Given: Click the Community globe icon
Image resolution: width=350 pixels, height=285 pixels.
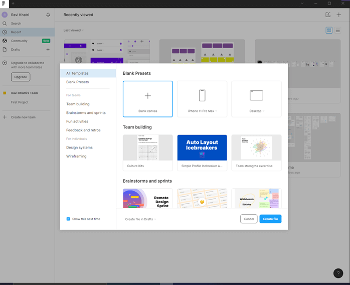Looking at the screenshot, I should tap(5, 41).
